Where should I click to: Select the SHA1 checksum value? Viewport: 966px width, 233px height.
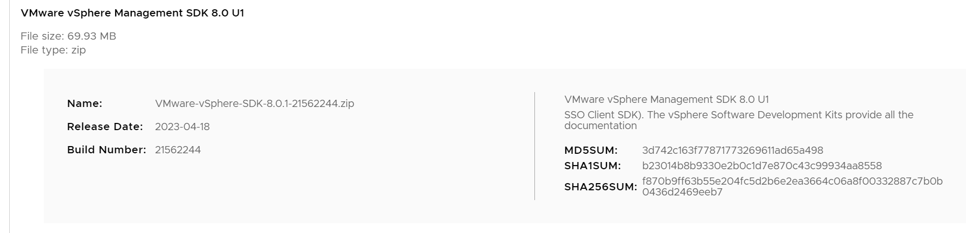click(x=761, y=166)
